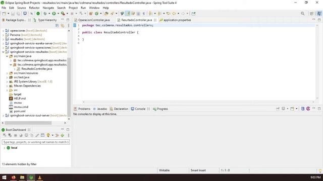The height and width of the screenshot is (181, 323).
Task: Switch to the Javadoc tab
Action: [100, 109]
